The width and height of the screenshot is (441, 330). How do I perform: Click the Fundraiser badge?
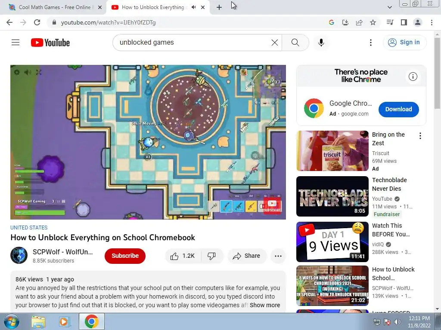pos(387,214)
